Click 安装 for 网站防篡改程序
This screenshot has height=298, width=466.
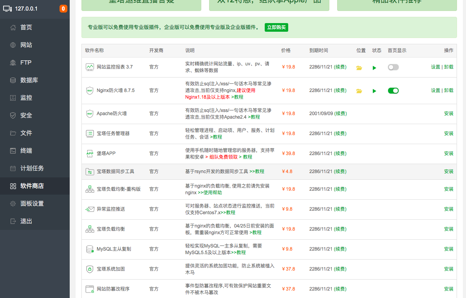(x=449, y=289)
